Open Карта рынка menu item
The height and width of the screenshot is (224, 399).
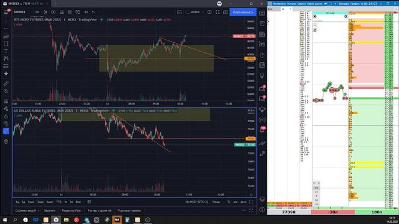[x=315, y=4]
